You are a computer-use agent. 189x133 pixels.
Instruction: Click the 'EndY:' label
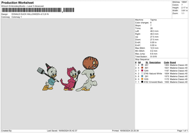[138, 45]
